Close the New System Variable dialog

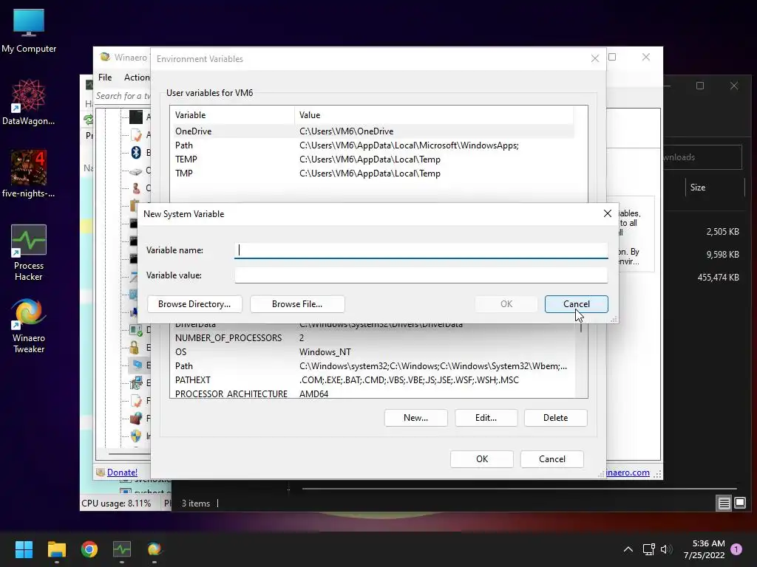tap(608, 213)
